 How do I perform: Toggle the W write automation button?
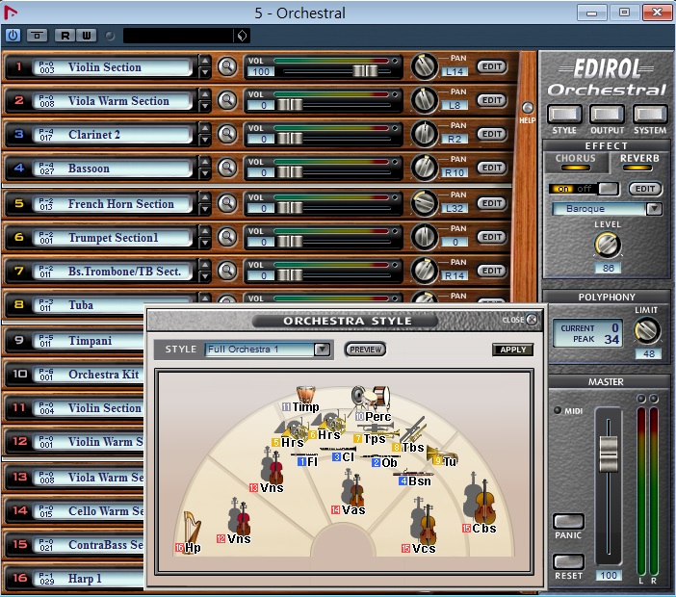(x=87, y=36)
